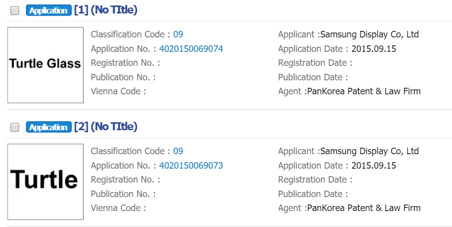Open the [1] (No Title) result heading
The image size is (452, 227).
tap(105, 10)
